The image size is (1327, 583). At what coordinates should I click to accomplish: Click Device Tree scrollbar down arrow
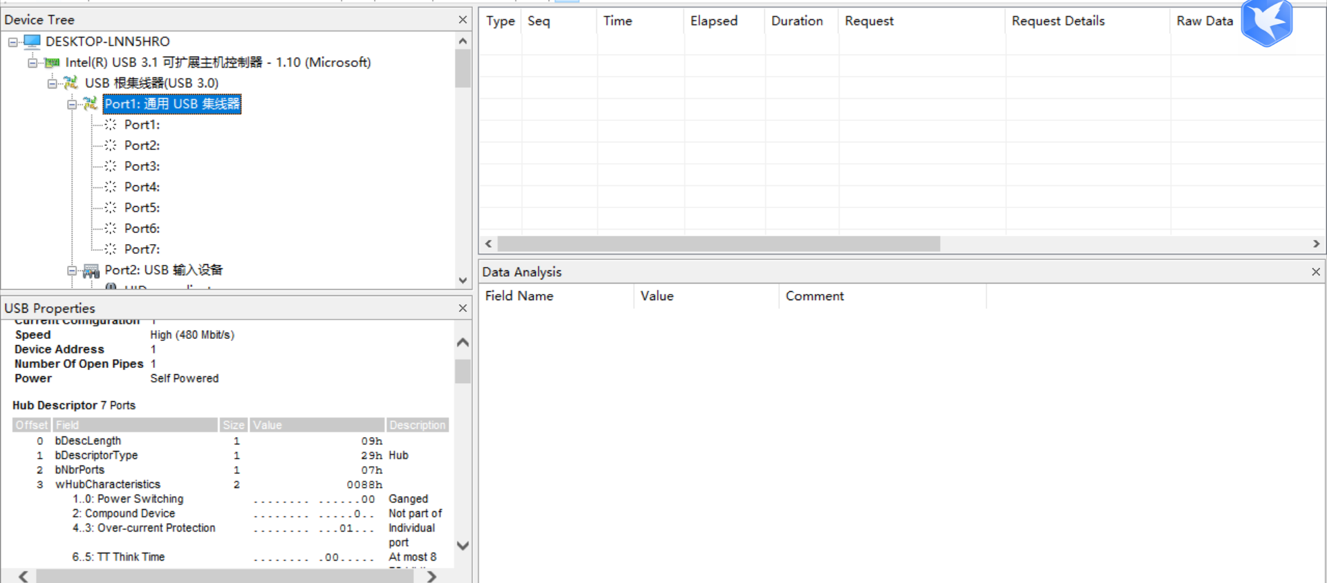click(x=463, y=280)
